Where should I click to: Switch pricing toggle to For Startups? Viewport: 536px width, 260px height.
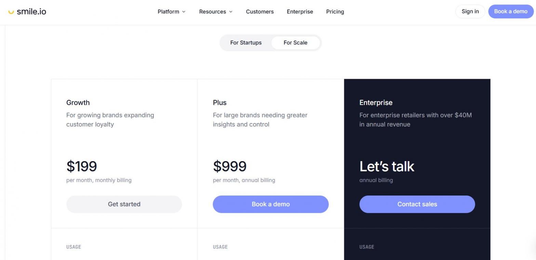point(246,43)
